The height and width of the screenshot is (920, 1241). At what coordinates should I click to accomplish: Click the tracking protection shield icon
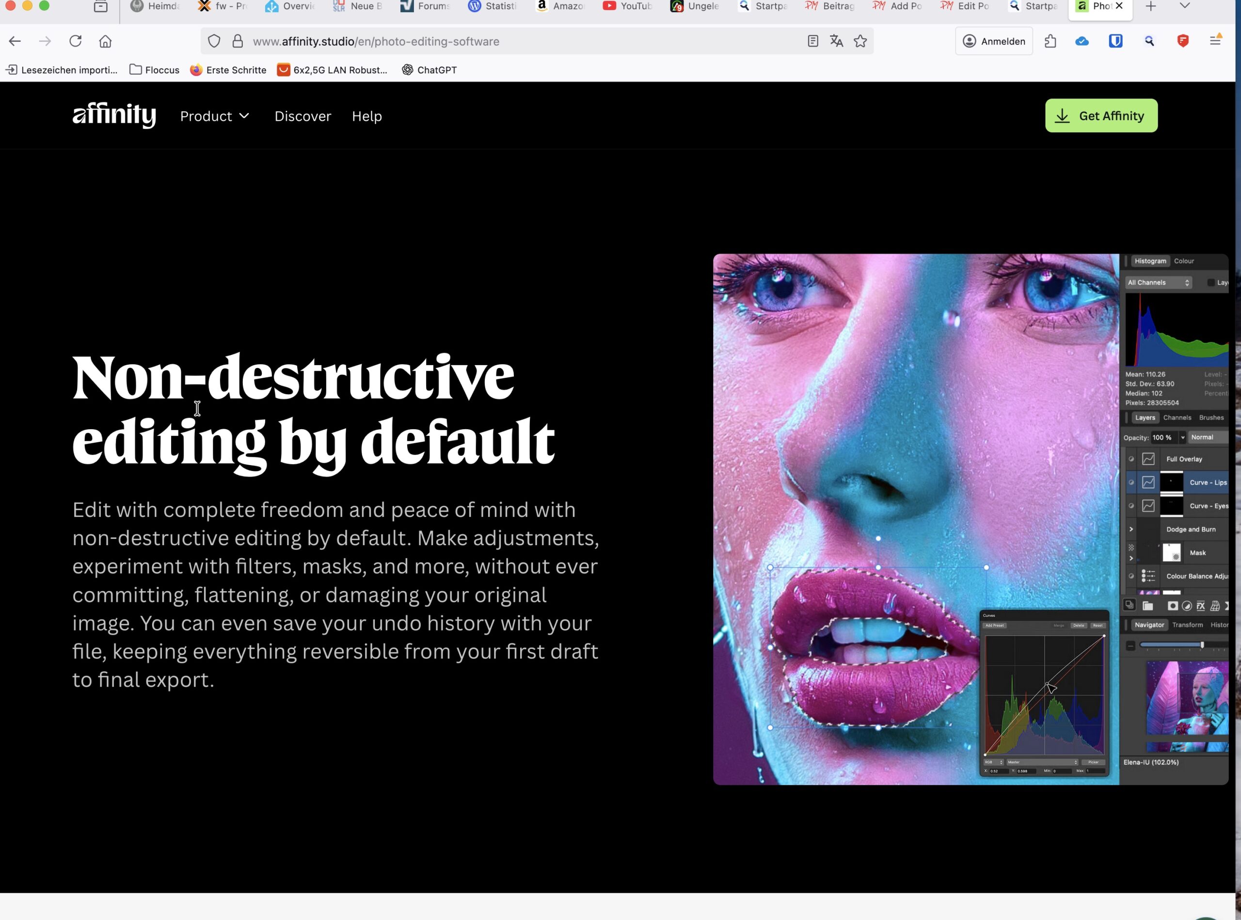tap(214, 41)
